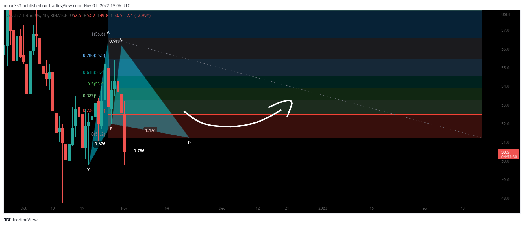Click the open value O52.5 in the legend
This screenshot has width=524, height=226.
[x=75, y=16]
